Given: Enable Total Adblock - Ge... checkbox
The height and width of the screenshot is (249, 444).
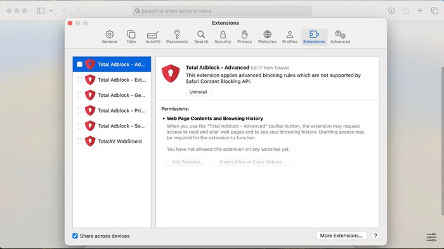Looking at the screenshot, I should tap(79, 95).
